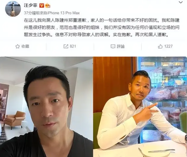Open 汪少菲's round profile avatar
187x157 pixels.
13,9
